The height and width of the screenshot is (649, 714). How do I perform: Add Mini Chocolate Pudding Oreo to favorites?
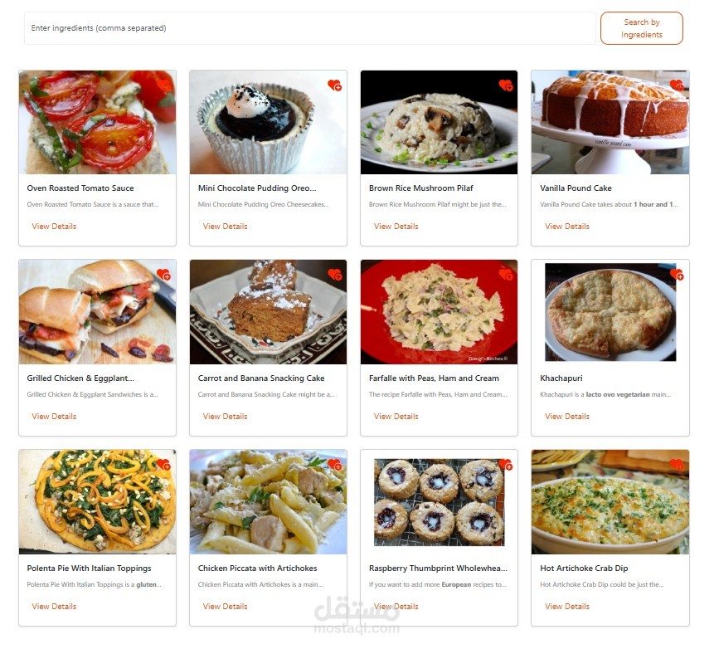pyautogui.click(x=335, y=85)
